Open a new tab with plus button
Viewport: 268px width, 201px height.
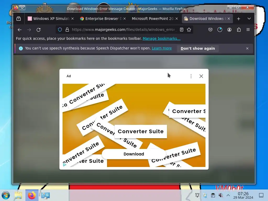pos(239,19)
